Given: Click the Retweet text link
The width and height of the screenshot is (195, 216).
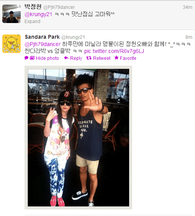Looking at the screenshot, I should 102,58.
